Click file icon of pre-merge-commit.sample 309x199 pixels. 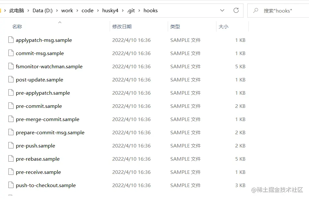11,119
